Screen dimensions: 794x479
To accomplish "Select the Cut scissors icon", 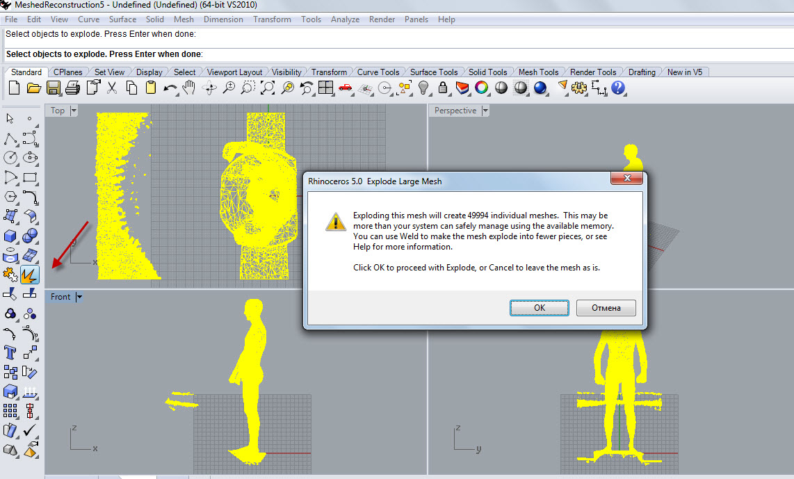I will 112,88.
